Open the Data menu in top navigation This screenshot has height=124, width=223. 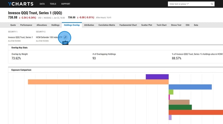pyautogui.click(x=42, y=4)
